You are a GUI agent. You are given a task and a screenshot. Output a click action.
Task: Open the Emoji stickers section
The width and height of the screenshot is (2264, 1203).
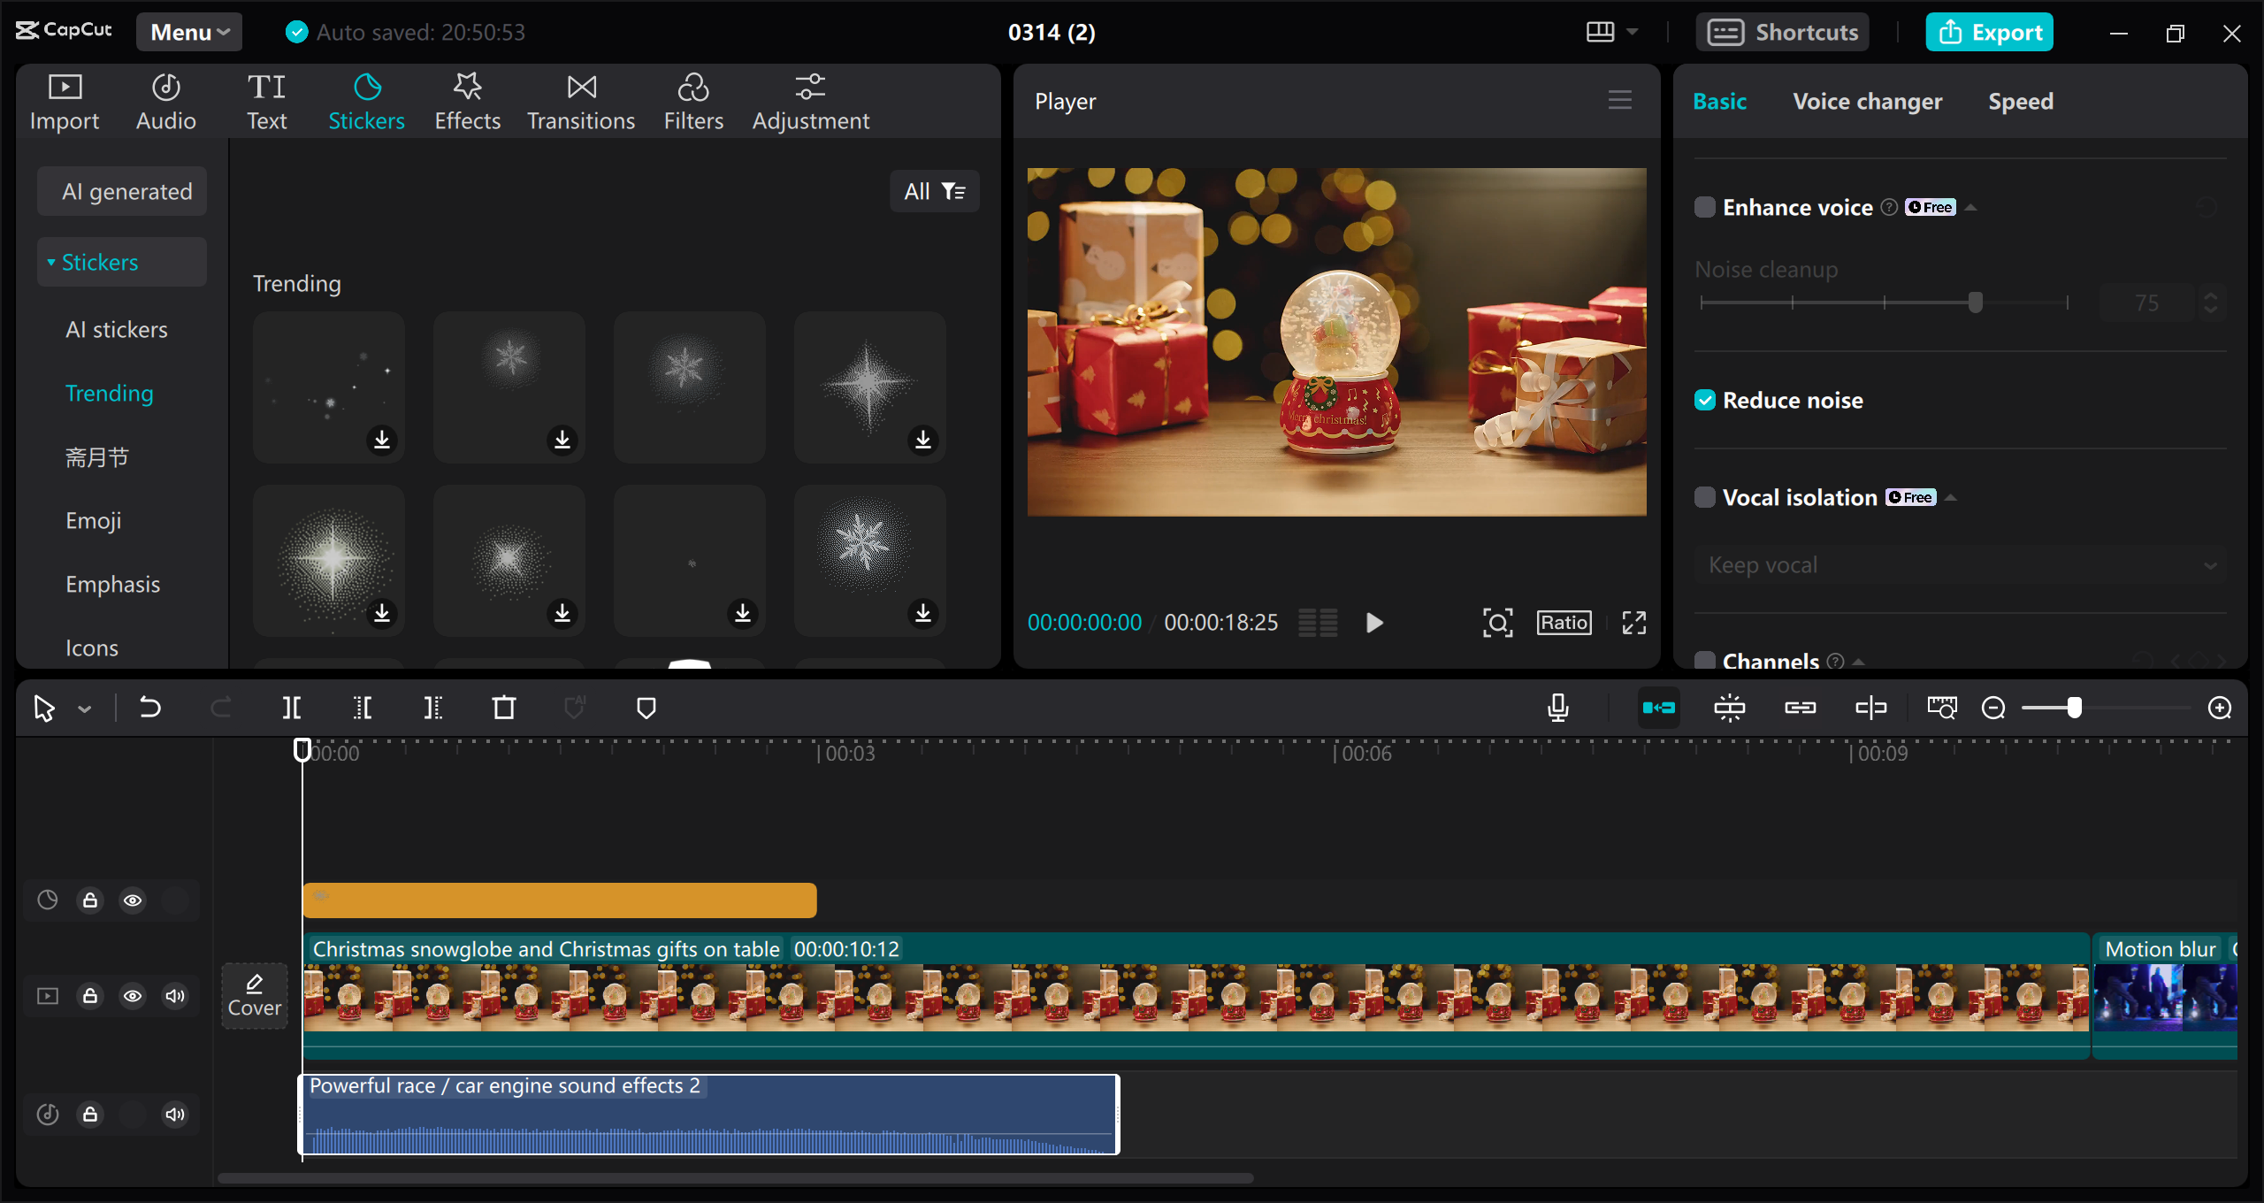click(93, 521)
